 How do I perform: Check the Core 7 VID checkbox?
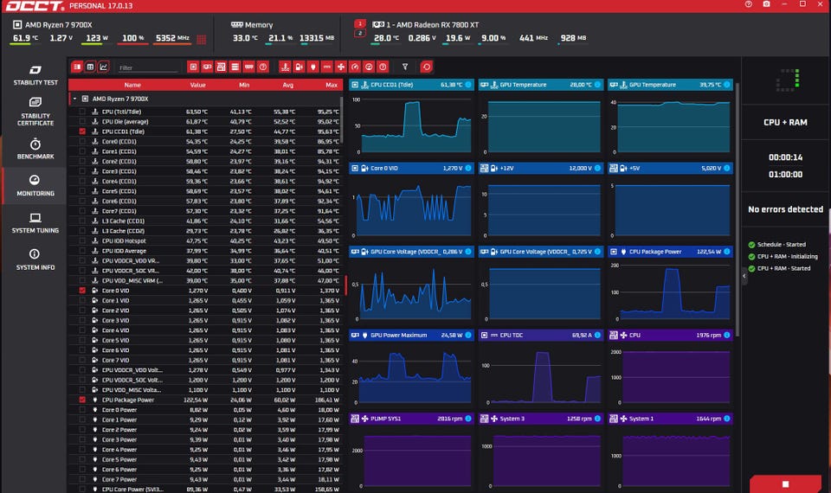(x=82, y=360)
